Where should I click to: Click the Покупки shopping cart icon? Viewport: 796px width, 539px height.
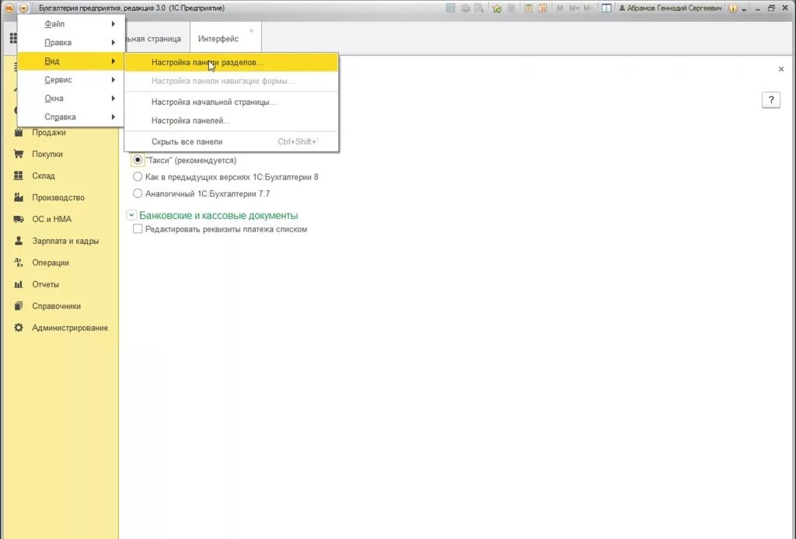pos(19,154)
